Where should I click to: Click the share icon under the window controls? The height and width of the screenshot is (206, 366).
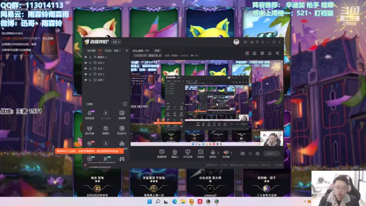277,53
